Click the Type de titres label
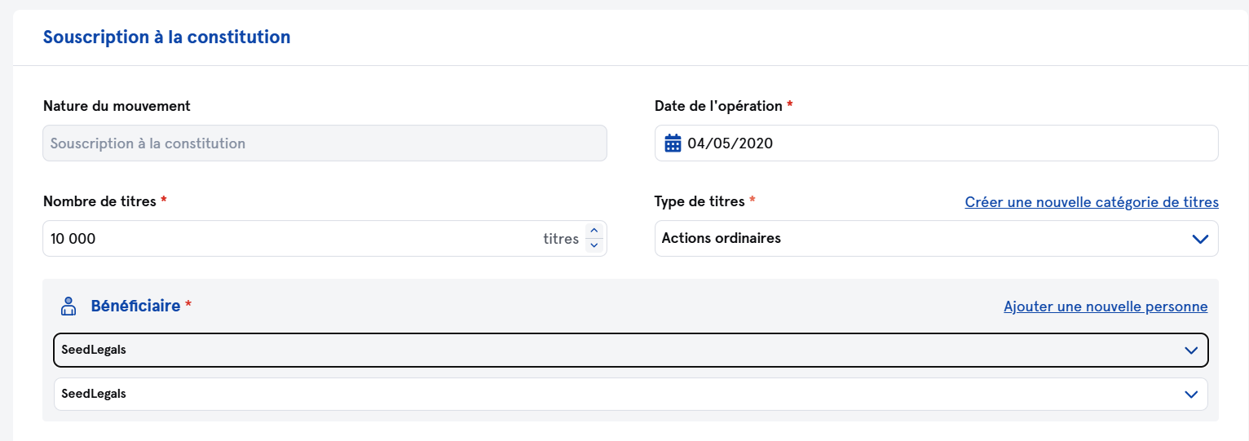The image size is (1249, 441). point(700,201)
